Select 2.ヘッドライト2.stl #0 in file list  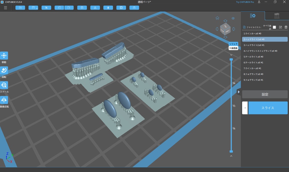click(x=265, y=39)
